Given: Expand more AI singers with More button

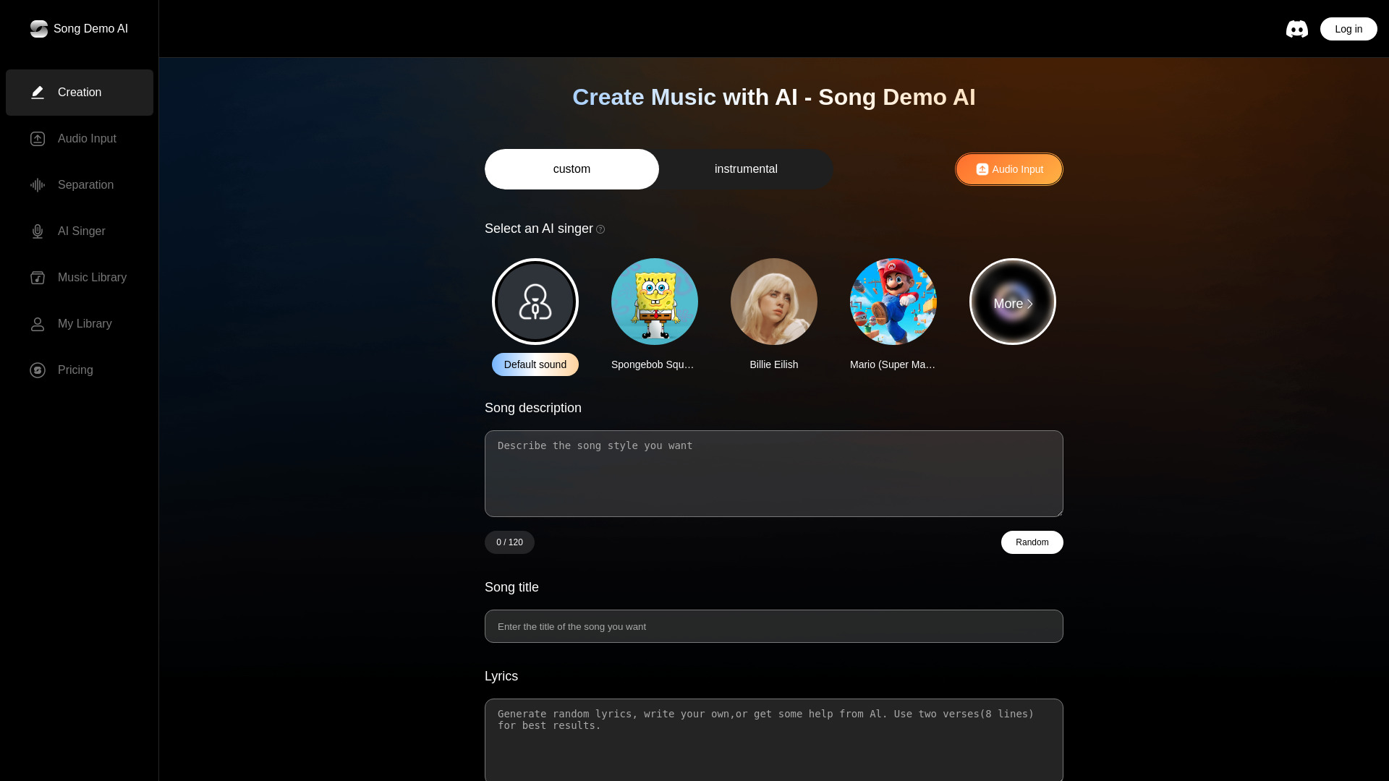Looking at the screenshot, I should point(1012,302).
